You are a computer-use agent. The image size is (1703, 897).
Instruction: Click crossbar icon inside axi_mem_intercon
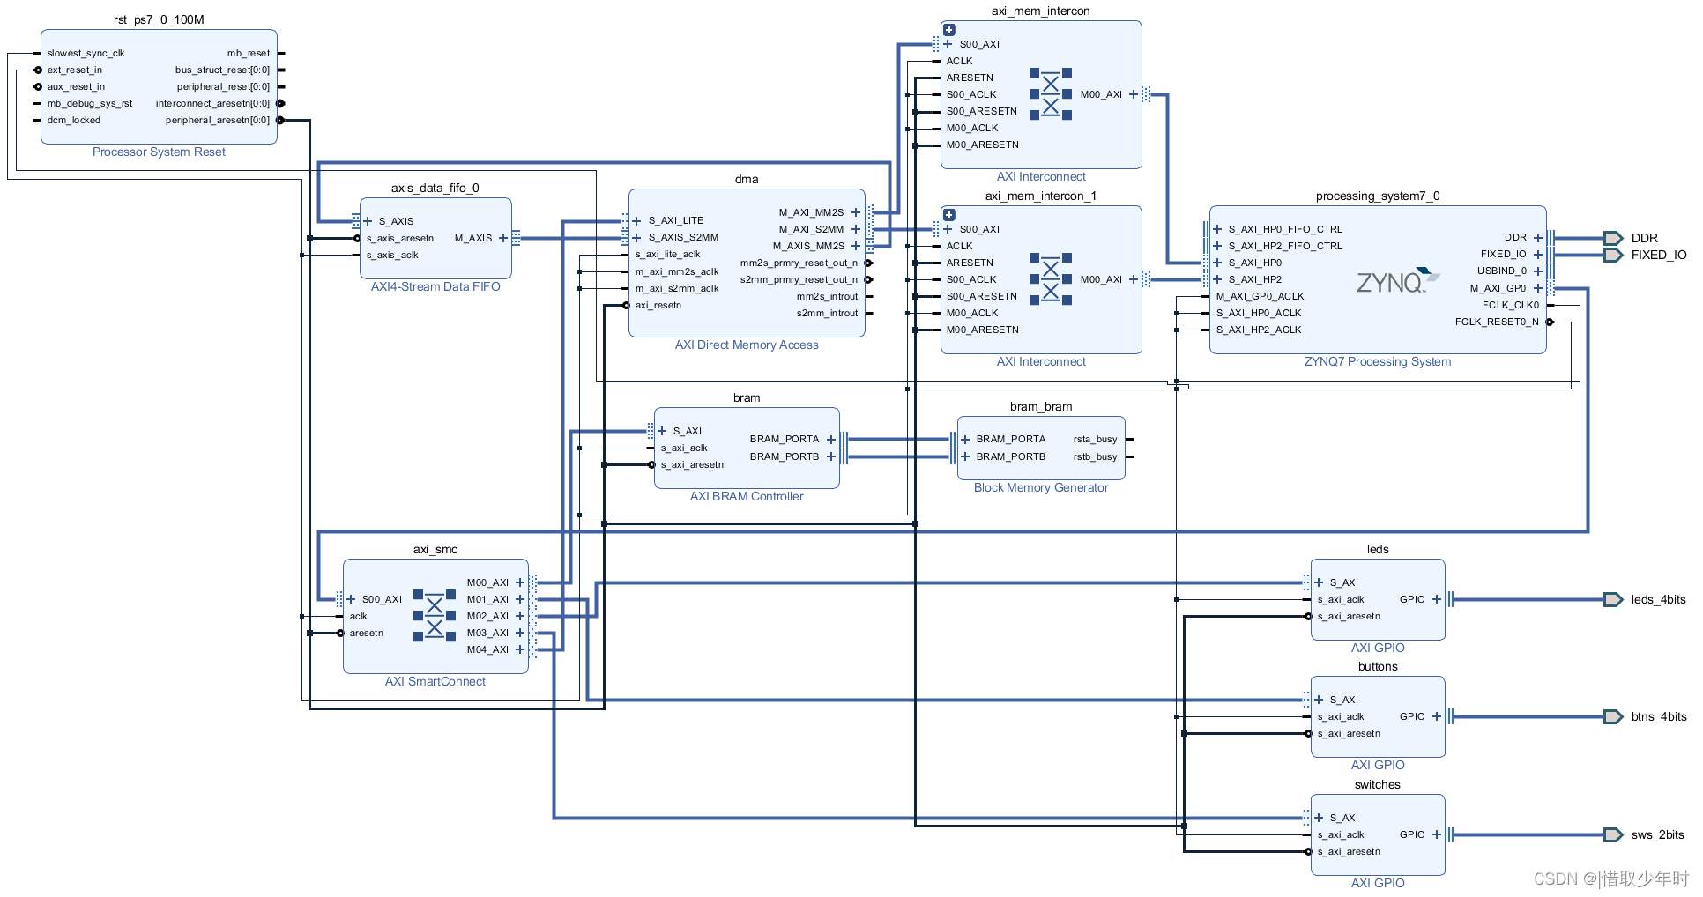pyautogui.click(x=1051, y=94)
